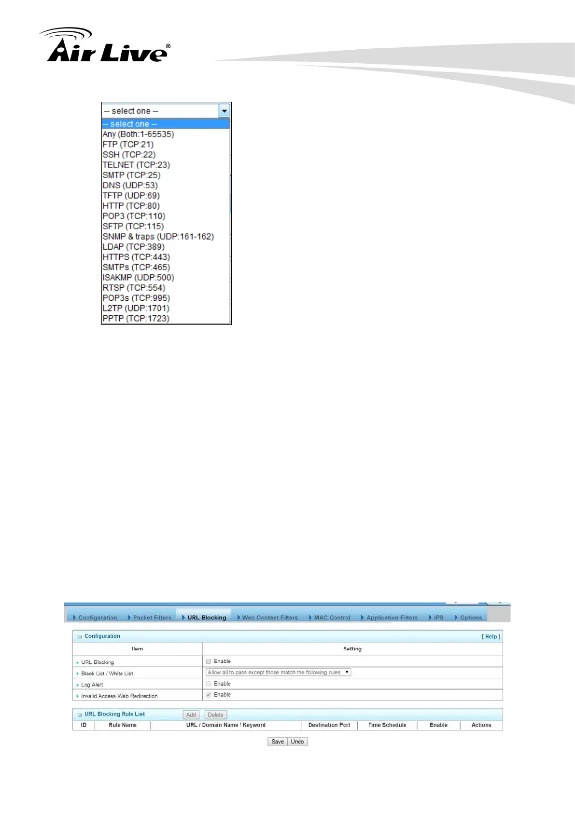Click the Undo button

click(x=297, y=742)
